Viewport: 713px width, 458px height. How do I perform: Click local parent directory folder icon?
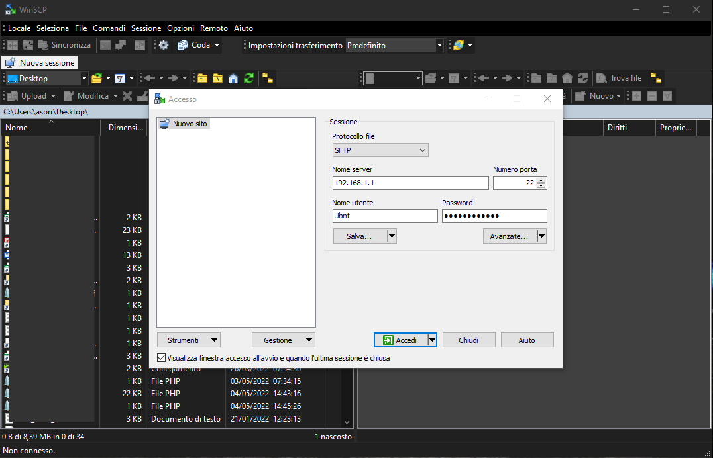click(x=203, y=79)
